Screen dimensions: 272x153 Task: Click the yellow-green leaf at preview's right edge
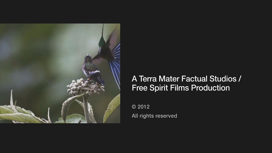(x=112, y=108)
